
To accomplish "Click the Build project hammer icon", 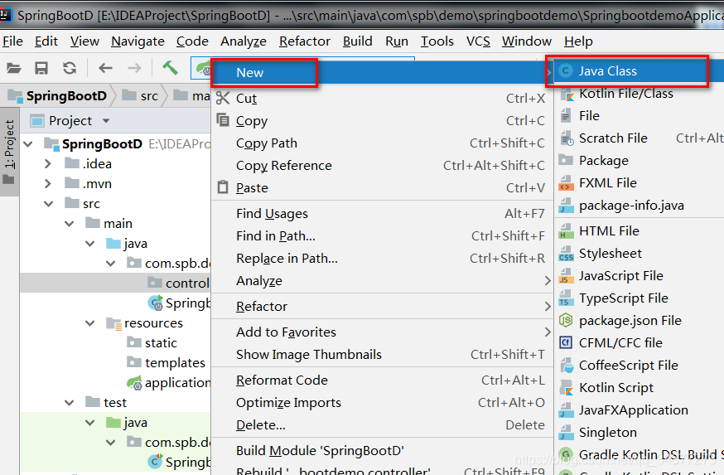I will pyautogui.click(x=170, y=68).
